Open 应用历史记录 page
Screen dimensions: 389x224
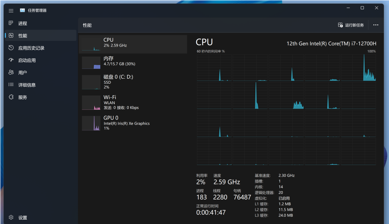31,48
